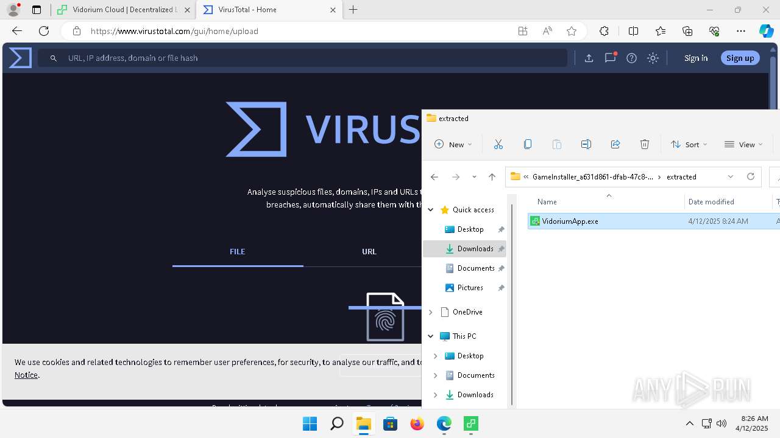
Task: Toggle Edge split screen icon
Action: pos(633,31)
